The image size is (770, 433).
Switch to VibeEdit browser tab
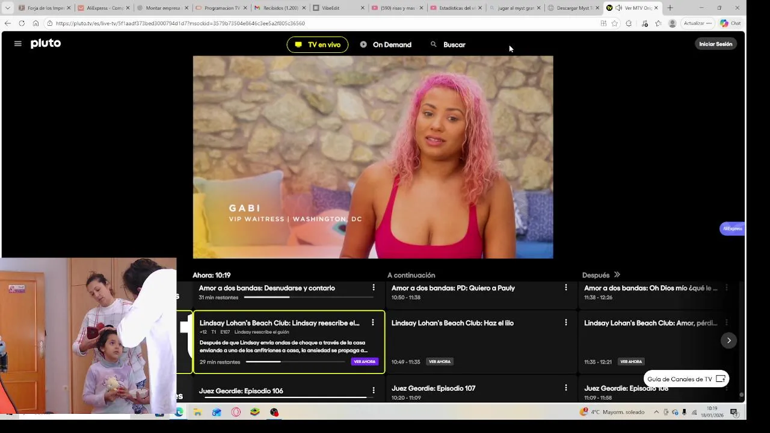pyautogui.click(x=339, y=8)
